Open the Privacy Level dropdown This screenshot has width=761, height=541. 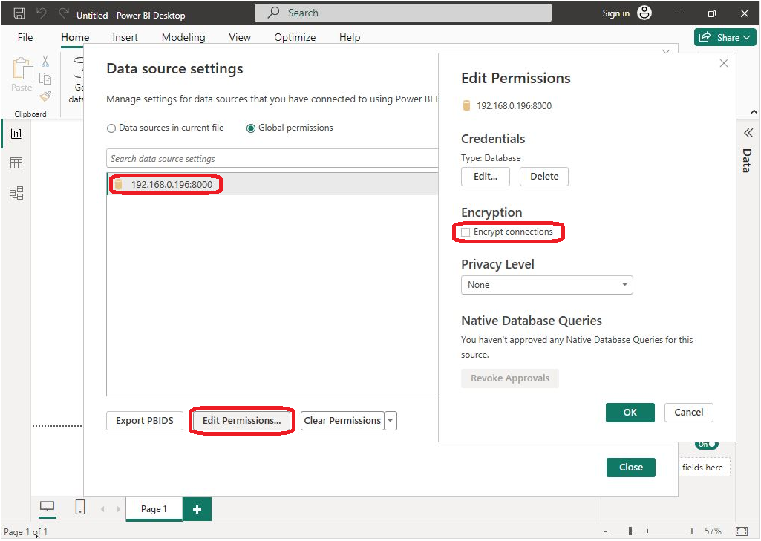click(546, 285)
